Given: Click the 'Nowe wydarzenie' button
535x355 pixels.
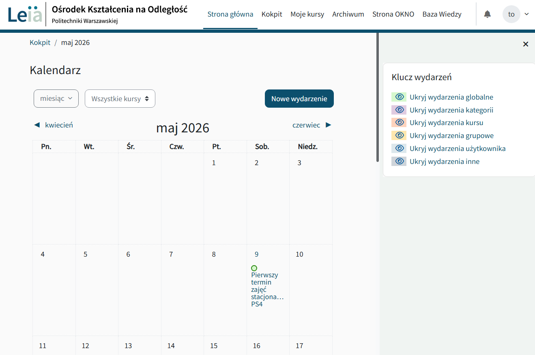Looking at the screenshot, I should tap(299, 98).
